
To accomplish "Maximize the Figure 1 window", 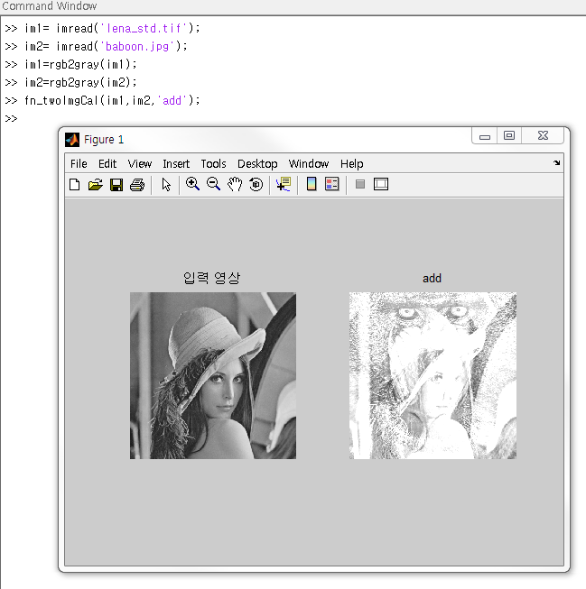I will tap(509, 135).
